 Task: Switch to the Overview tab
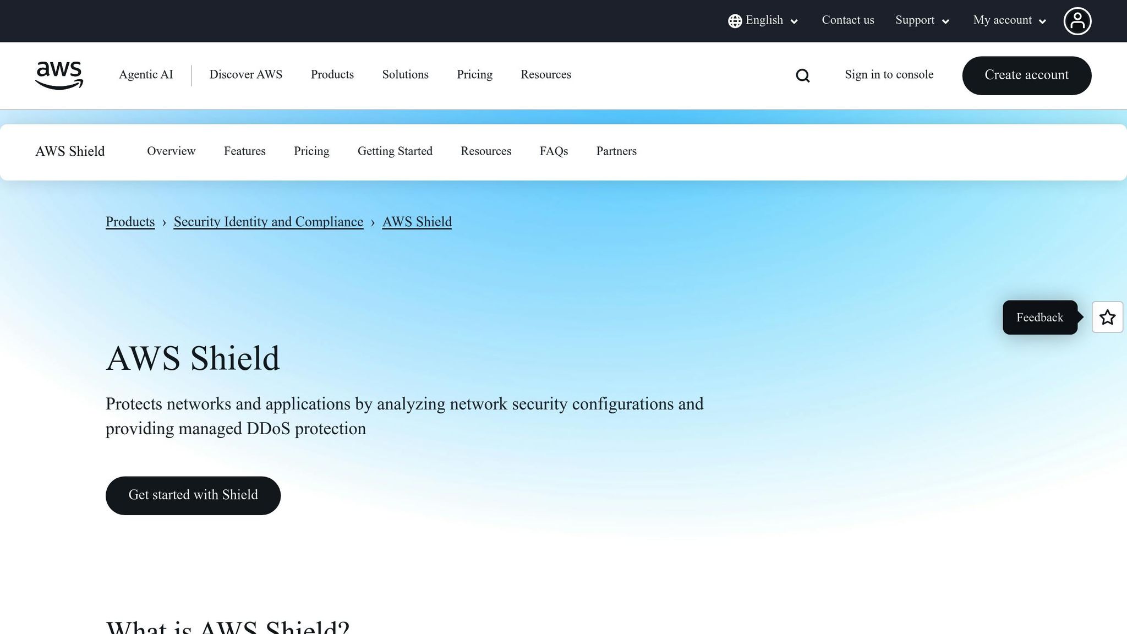click(171, 151)
